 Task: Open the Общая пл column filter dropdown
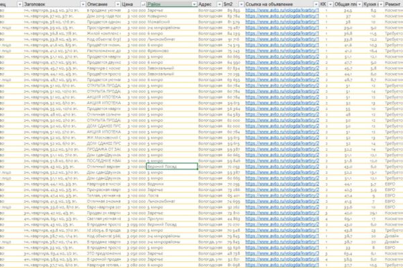click(359, 4)
